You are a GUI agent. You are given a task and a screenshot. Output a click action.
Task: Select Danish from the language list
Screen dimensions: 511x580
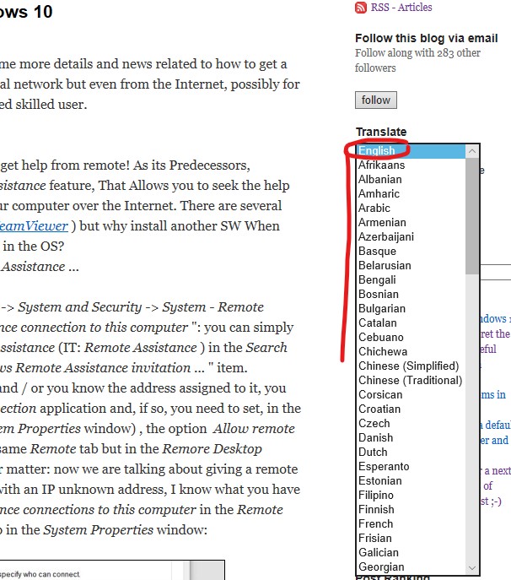(x=375, y=438)
